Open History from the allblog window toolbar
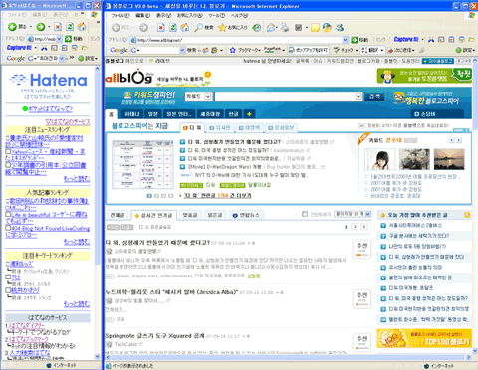Screen dimensions: 478x370 pyautogui.click(x=257, y=28)
